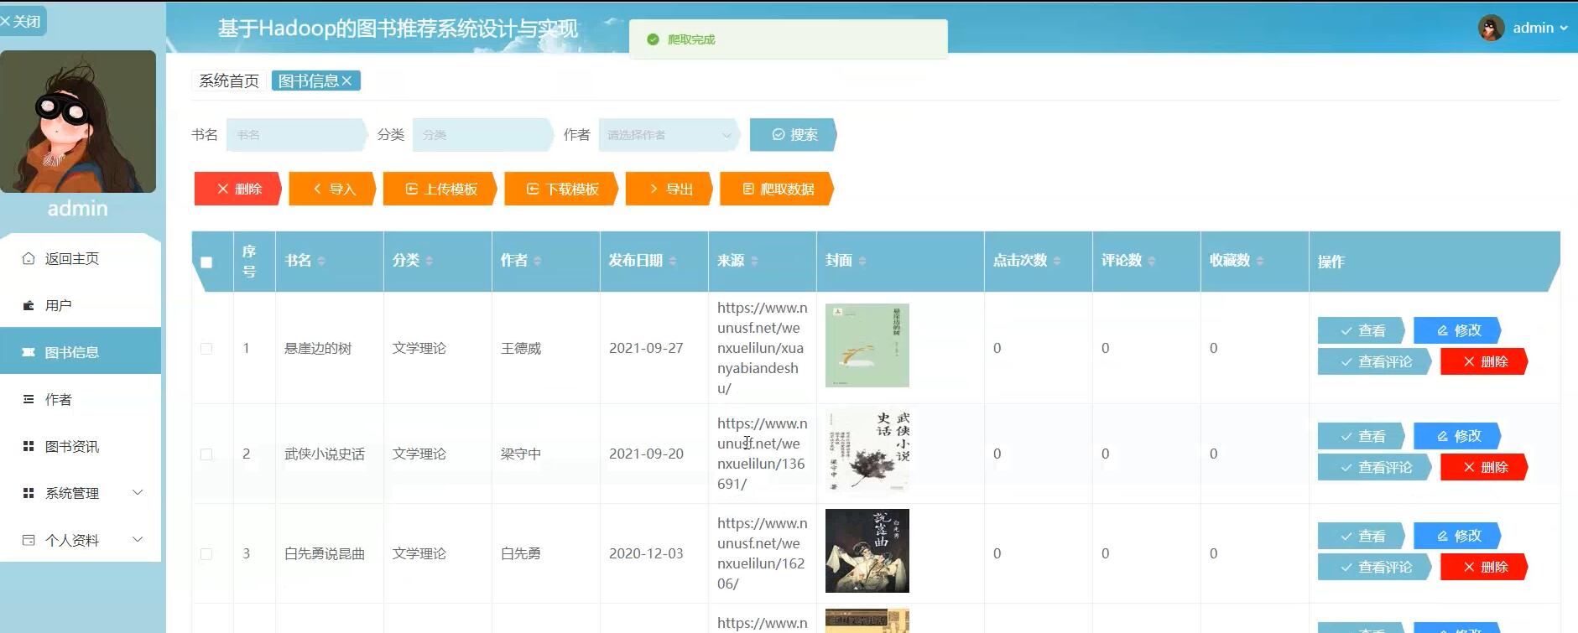Click the 作者 list icon in sidebar
The image size is (1578, 633).
pyautogui.click(x=29, y=399)
